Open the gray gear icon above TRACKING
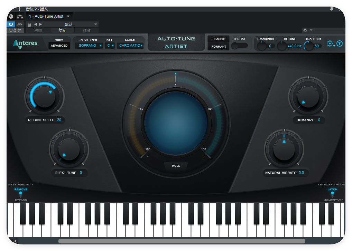 [x=305, y=30]
